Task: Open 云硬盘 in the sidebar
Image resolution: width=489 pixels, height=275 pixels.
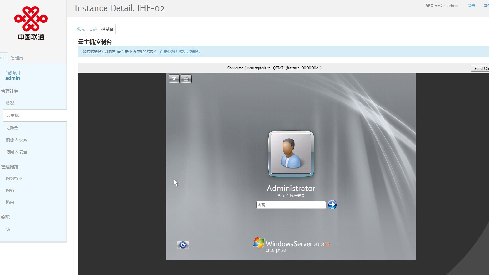Action: click(x=12, y=128)
